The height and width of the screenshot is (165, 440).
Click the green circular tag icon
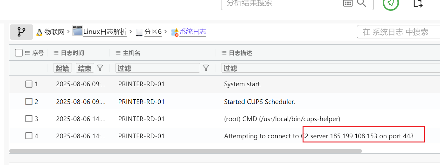coord(391,3)
